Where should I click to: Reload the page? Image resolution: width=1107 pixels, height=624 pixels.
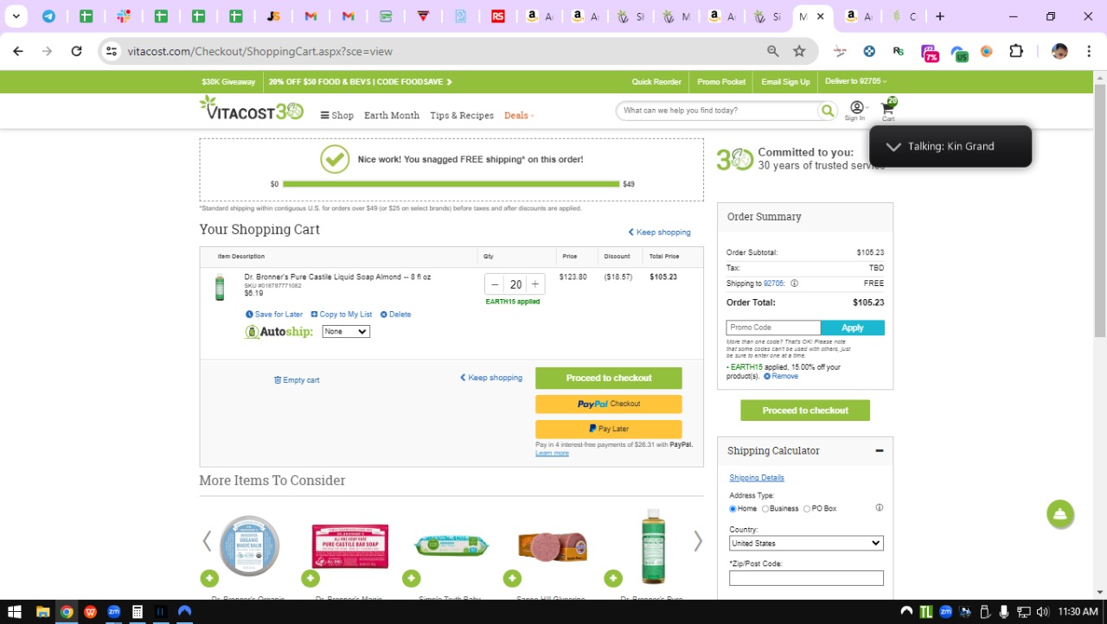coord(76,51)
